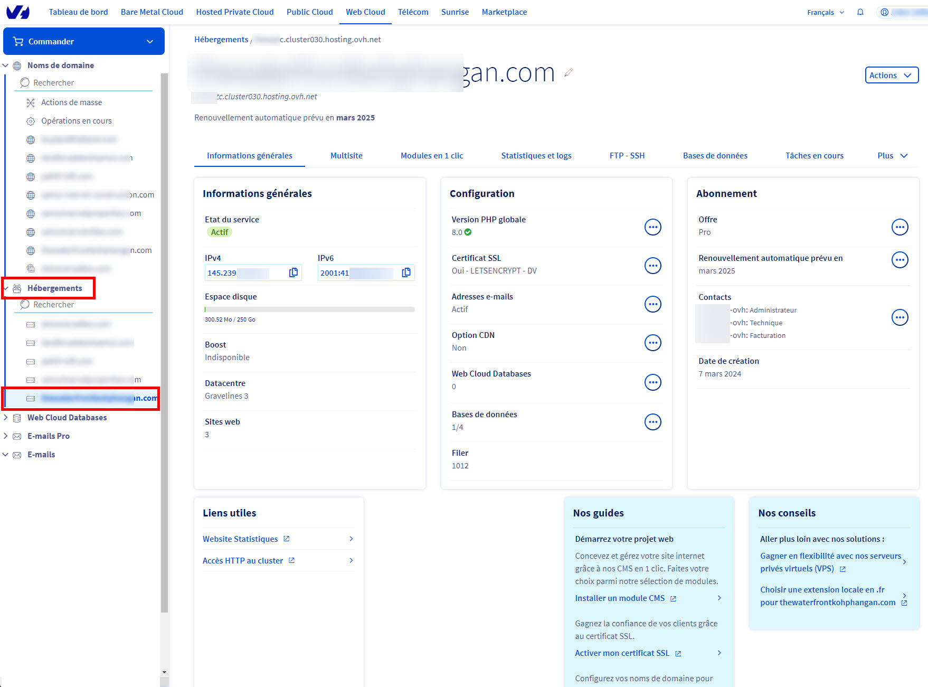Select Bare Metal Cloud in the top menu
Viewport: 928px width, 687px height.
pyautogui.click(x=152, y=12)
